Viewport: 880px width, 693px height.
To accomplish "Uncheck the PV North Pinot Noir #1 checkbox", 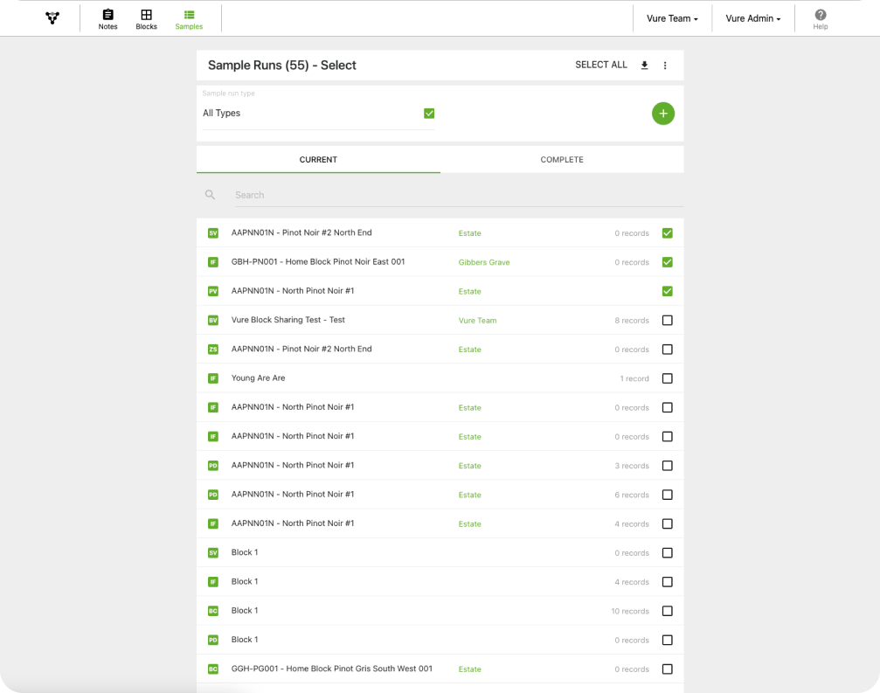I will [668, 291].
